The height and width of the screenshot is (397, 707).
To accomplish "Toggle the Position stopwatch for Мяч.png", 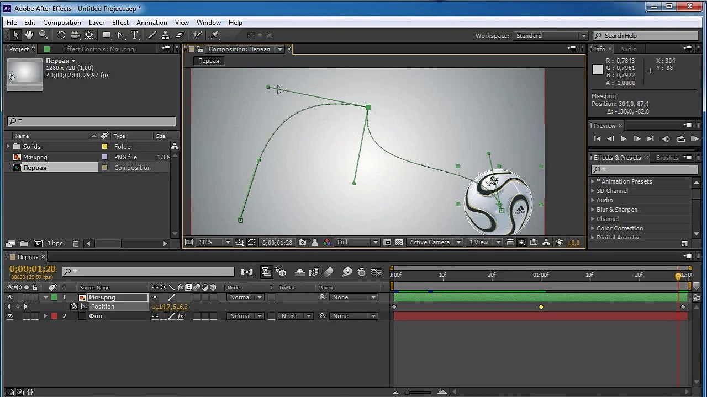I will click(74, 307).
